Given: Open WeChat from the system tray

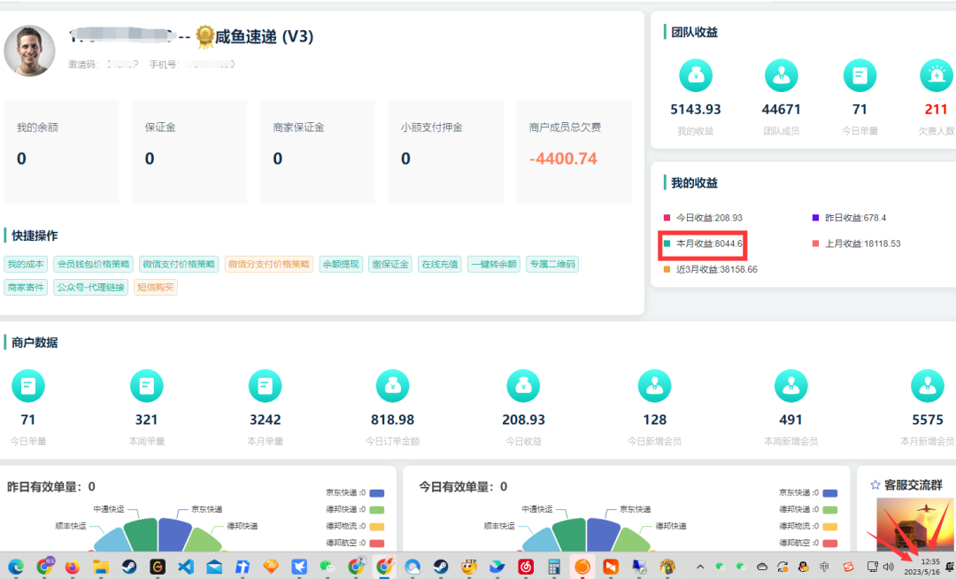Looking at the screenshot, I should pyautogui.click(x=721, y=566).
